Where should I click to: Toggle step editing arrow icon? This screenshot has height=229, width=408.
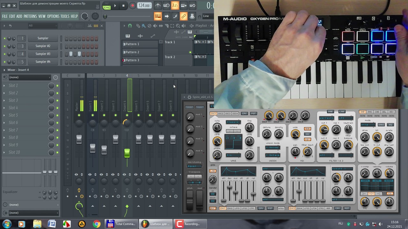tap(166, 16)
